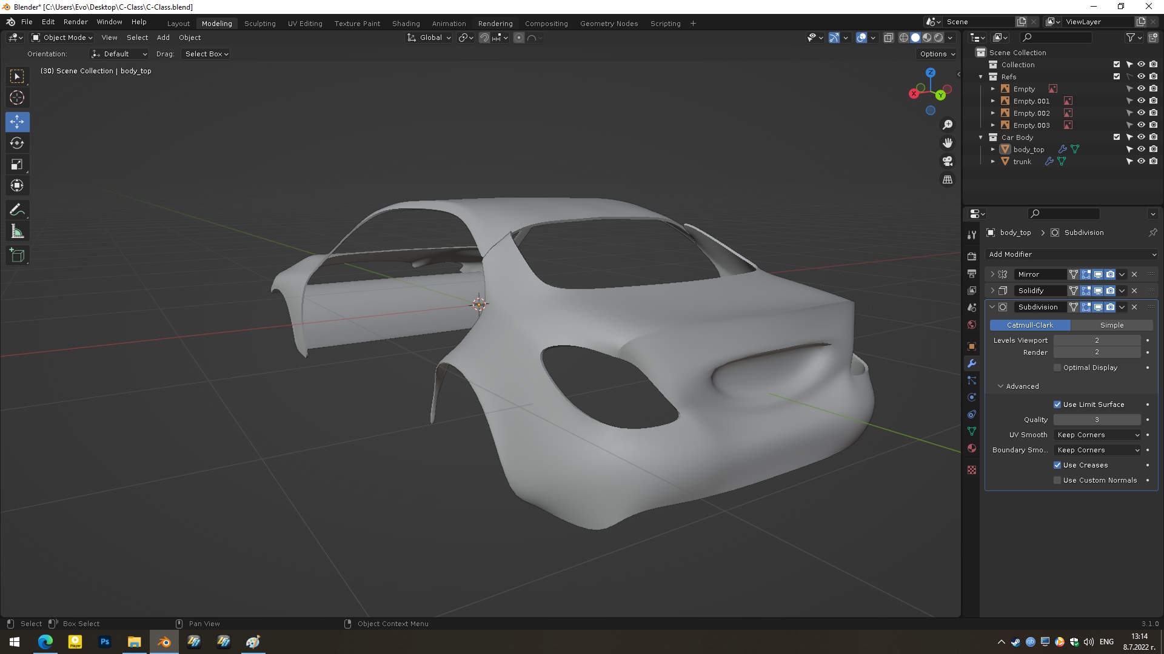The image size is (1164, 654).
Task: Hide body_top in viewport via eye icon
Action: click(x=1141, y=150)
